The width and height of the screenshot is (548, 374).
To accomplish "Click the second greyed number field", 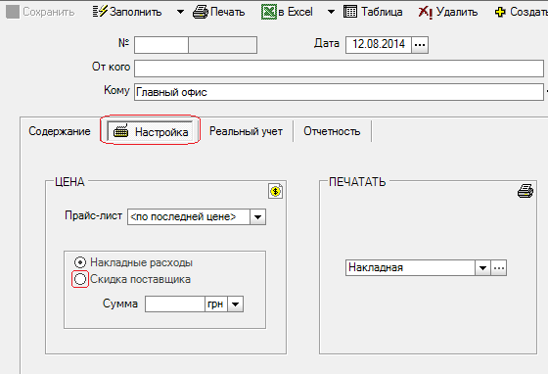I will [x=223, y=45].
